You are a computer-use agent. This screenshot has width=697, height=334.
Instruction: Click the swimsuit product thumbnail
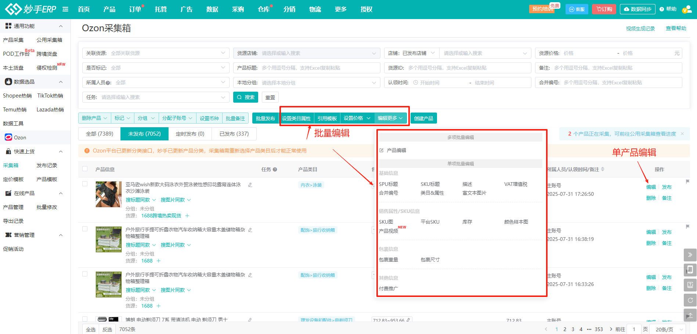coord(109,194)
